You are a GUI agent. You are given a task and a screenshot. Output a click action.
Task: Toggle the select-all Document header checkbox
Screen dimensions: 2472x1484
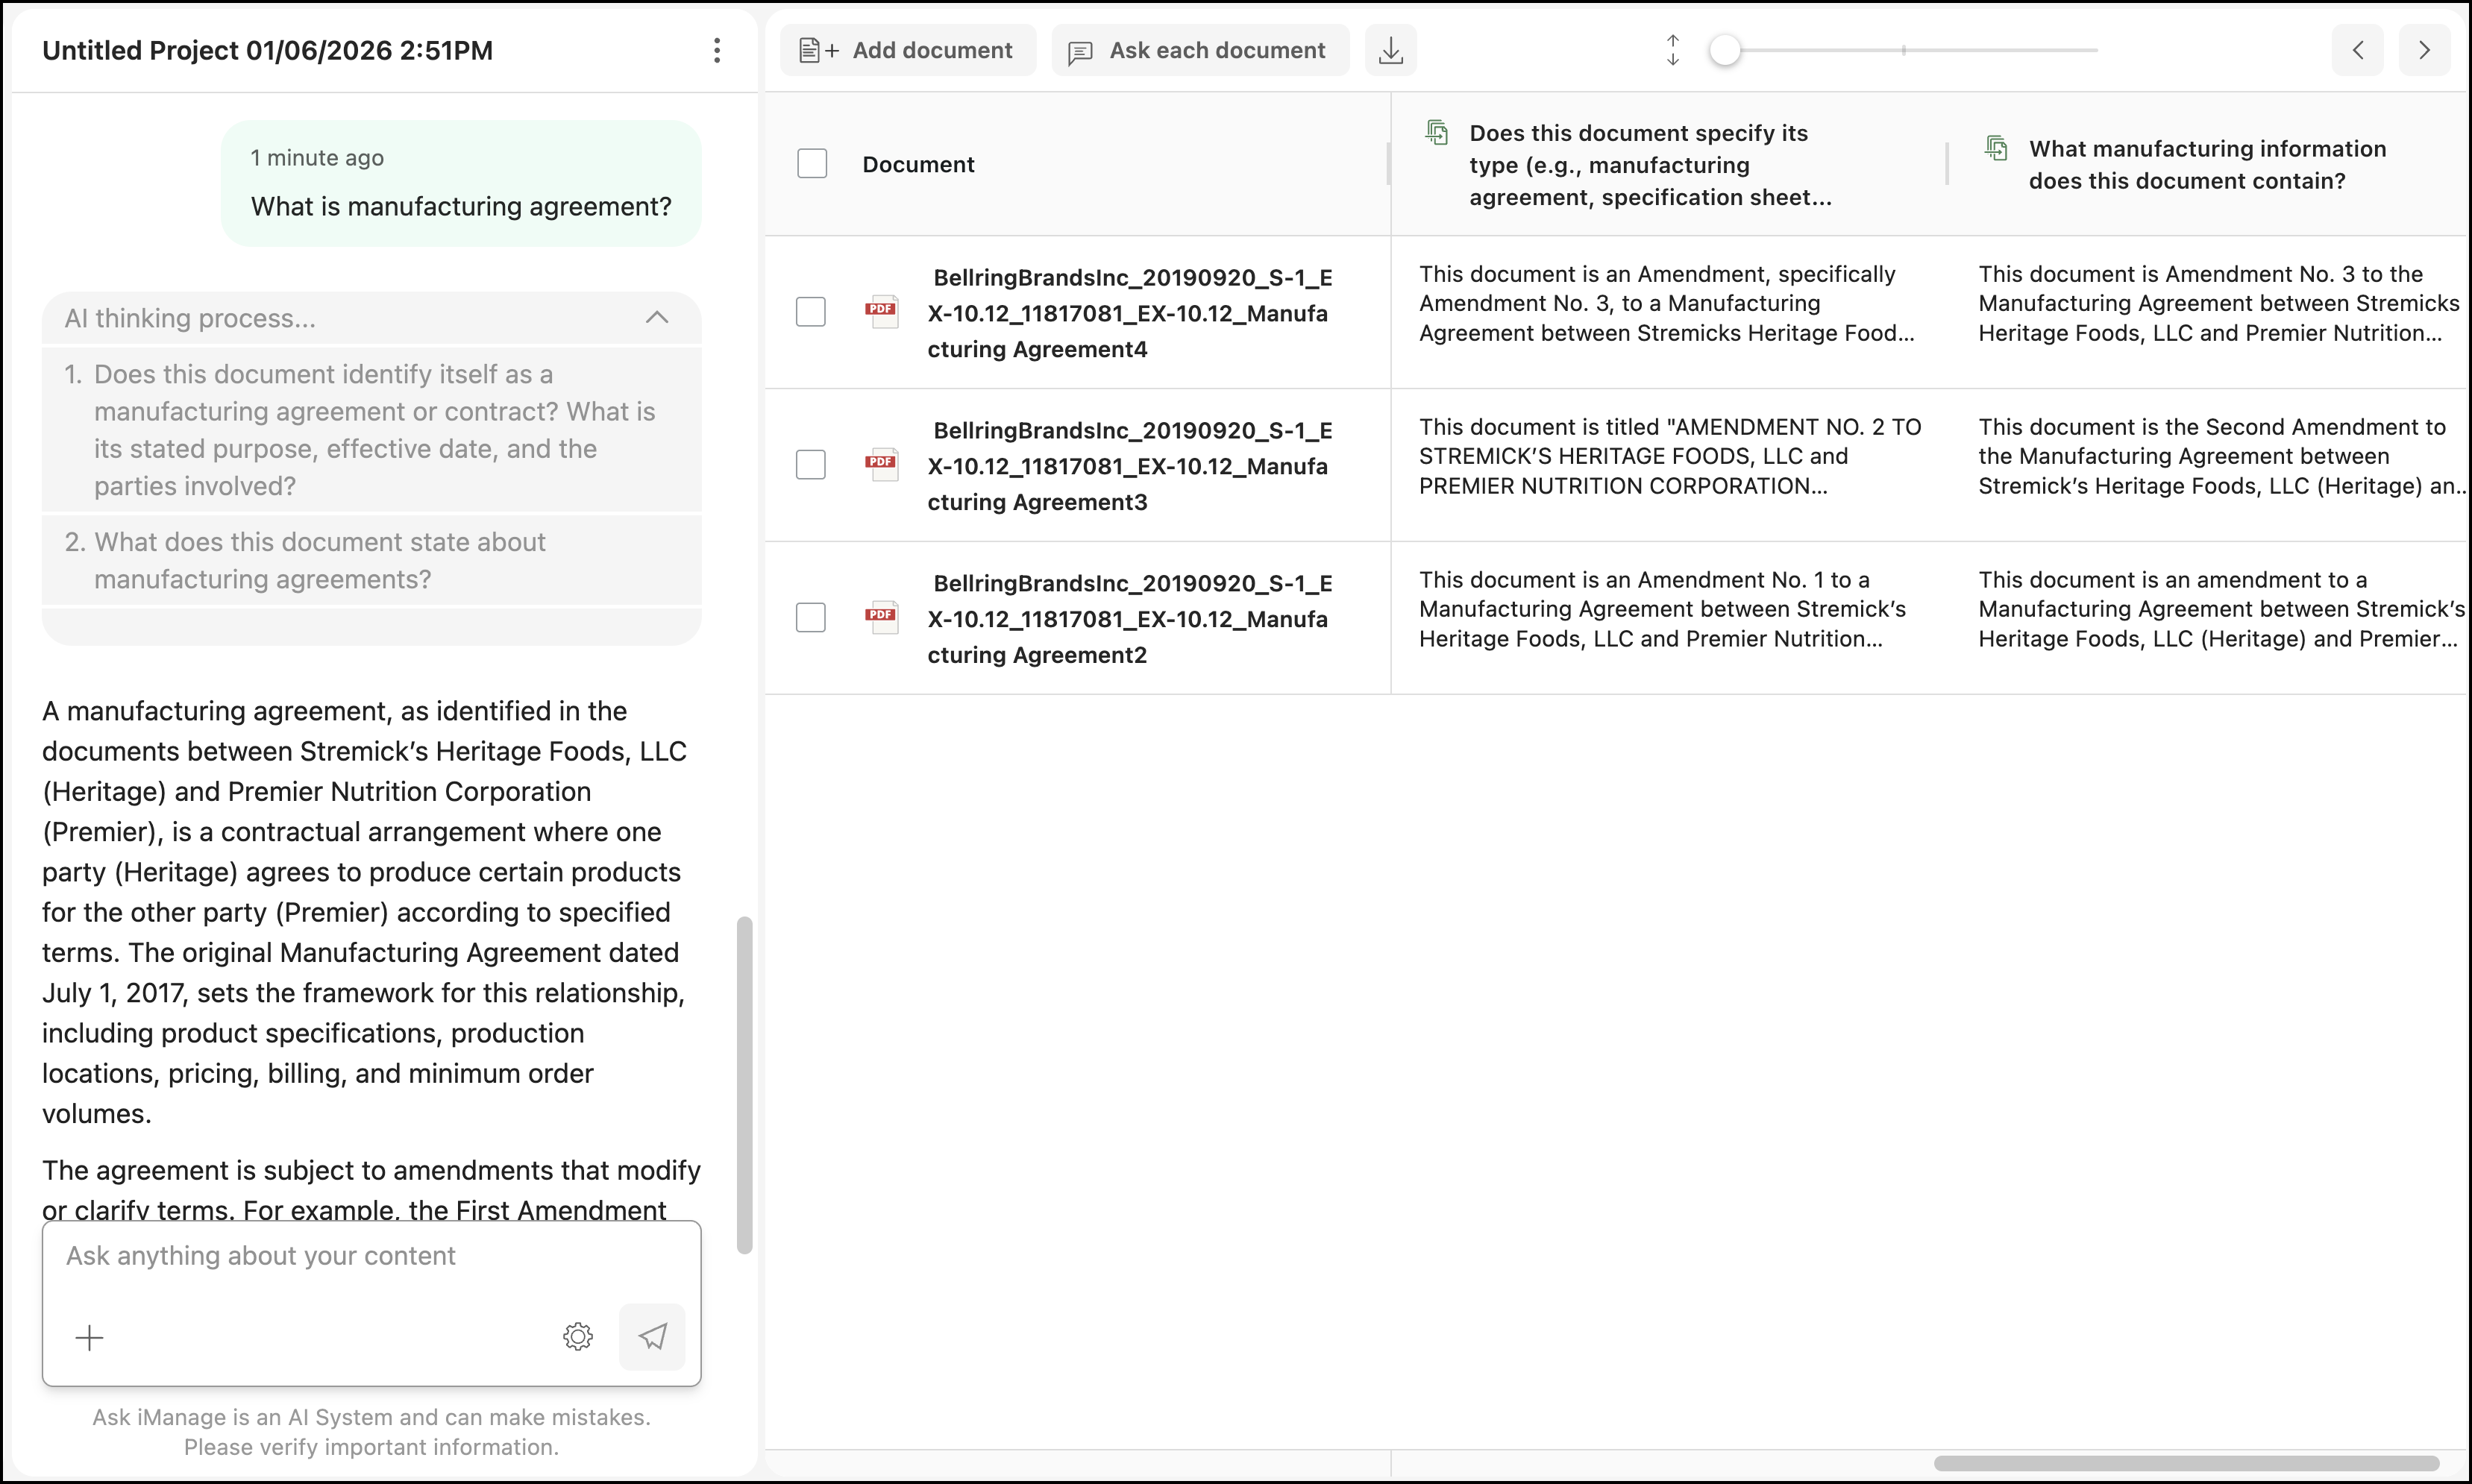click(x=812, y=164)
